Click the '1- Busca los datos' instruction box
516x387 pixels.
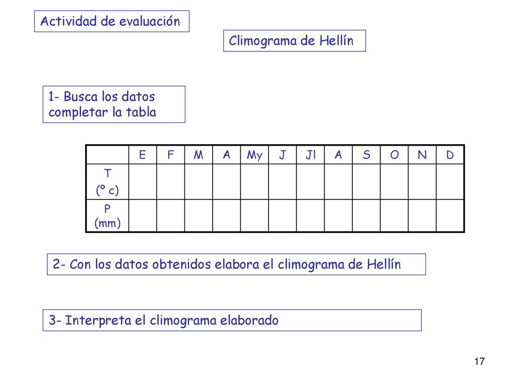[x=114, y=104]
